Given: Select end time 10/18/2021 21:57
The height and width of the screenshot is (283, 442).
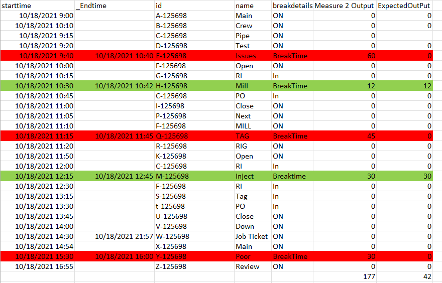Looking at the screenshot, I should (115, 236).
